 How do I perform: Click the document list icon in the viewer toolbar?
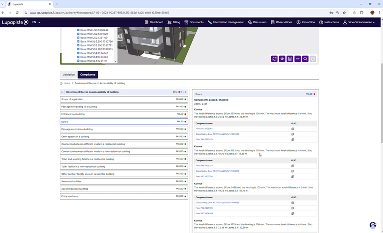(x=290, y=59)
